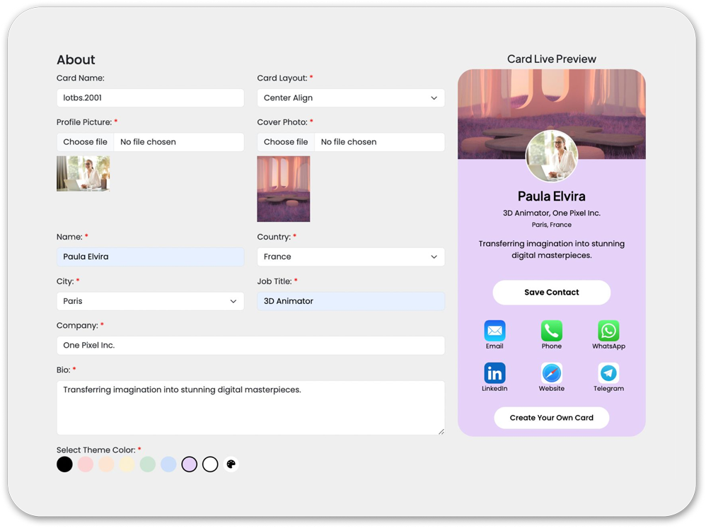Click the 'Card Live Preview' heading
Image resolution: width=706 pixels, height=528 pixels.
(x=552, y=59)
